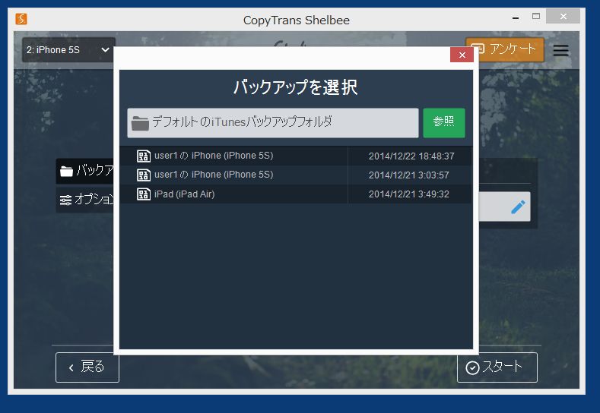The height and width of the screenshot is (413, 600).
Task: Click the 戻る back button
Action: coord(87,367)
